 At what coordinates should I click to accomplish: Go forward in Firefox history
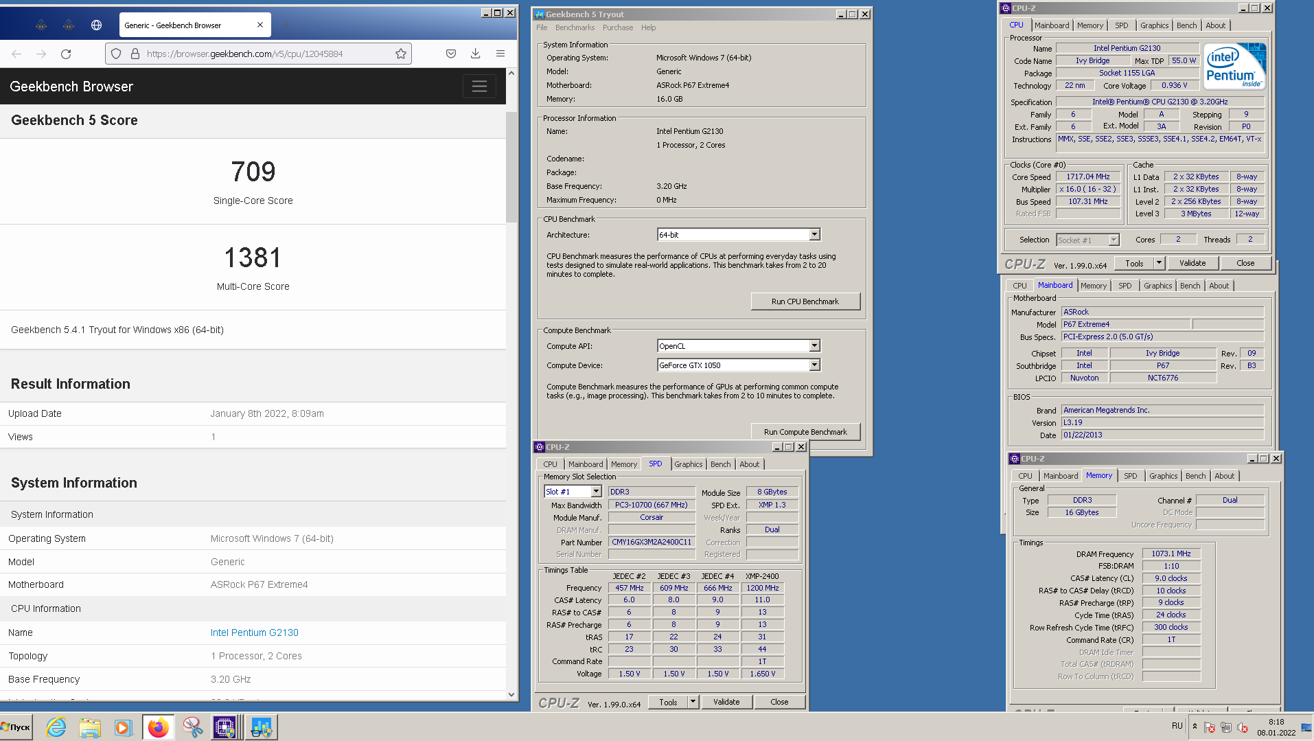point(41,54)
